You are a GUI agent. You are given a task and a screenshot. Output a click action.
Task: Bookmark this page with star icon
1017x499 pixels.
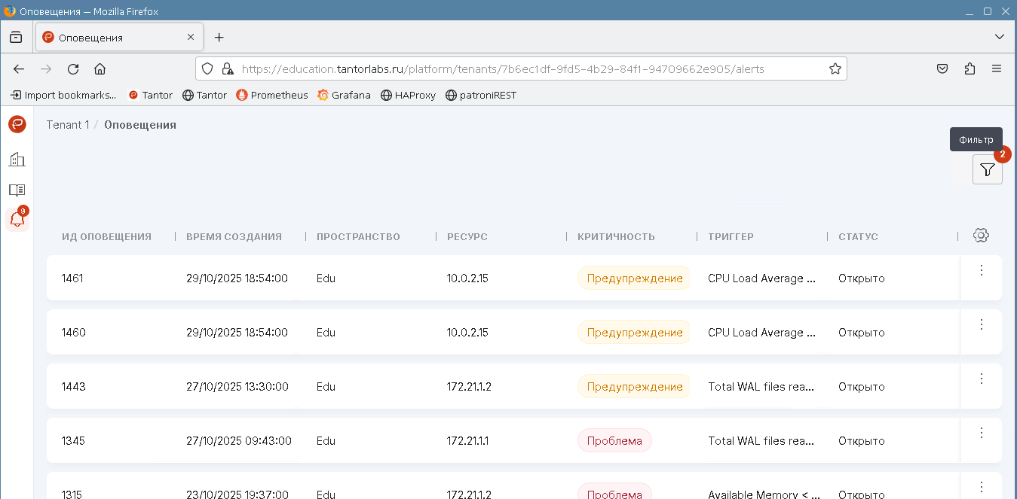pos(835,69)
